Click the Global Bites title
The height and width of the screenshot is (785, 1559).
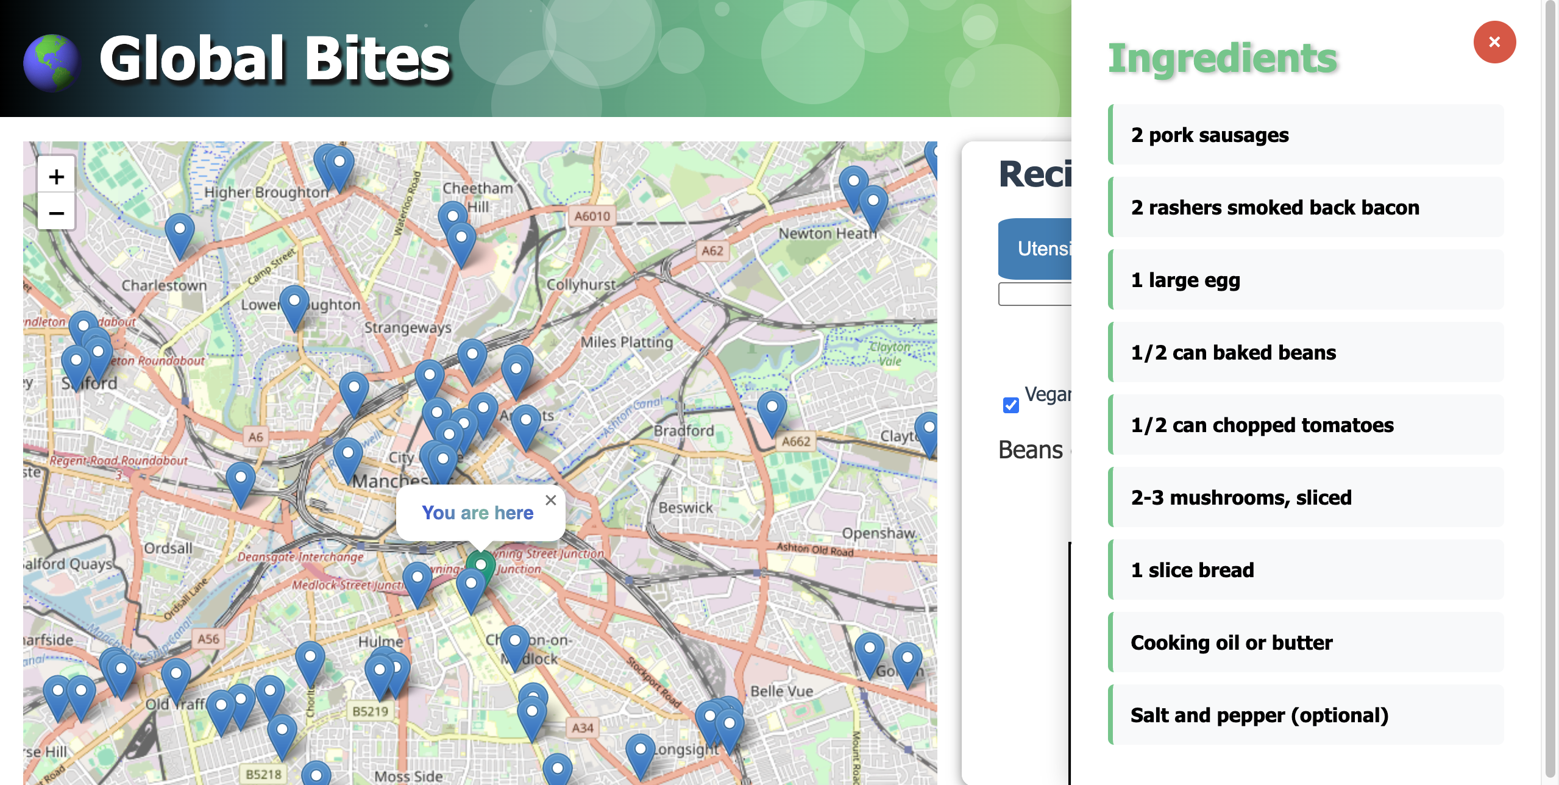pyautogui.click(x=274, y=59)
